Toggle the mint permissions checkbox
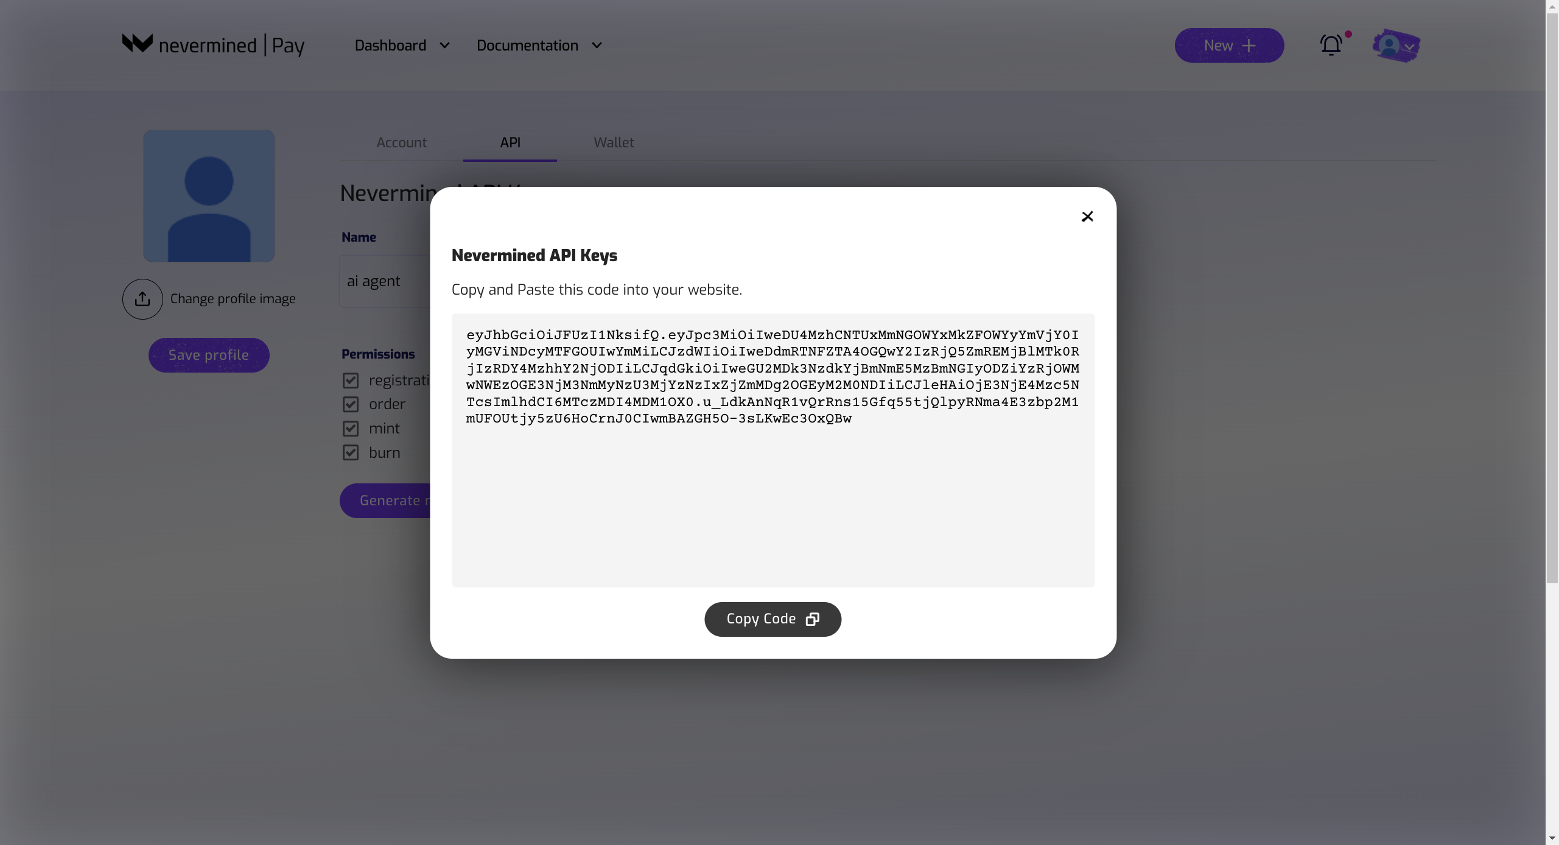The height and width of the screenshot is (845, 1559). (351, 428)
